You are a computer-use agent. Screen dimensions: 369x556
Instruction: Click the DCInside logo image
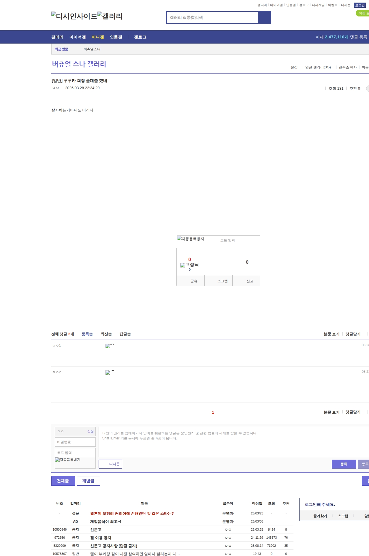click(x=74, y=16)
